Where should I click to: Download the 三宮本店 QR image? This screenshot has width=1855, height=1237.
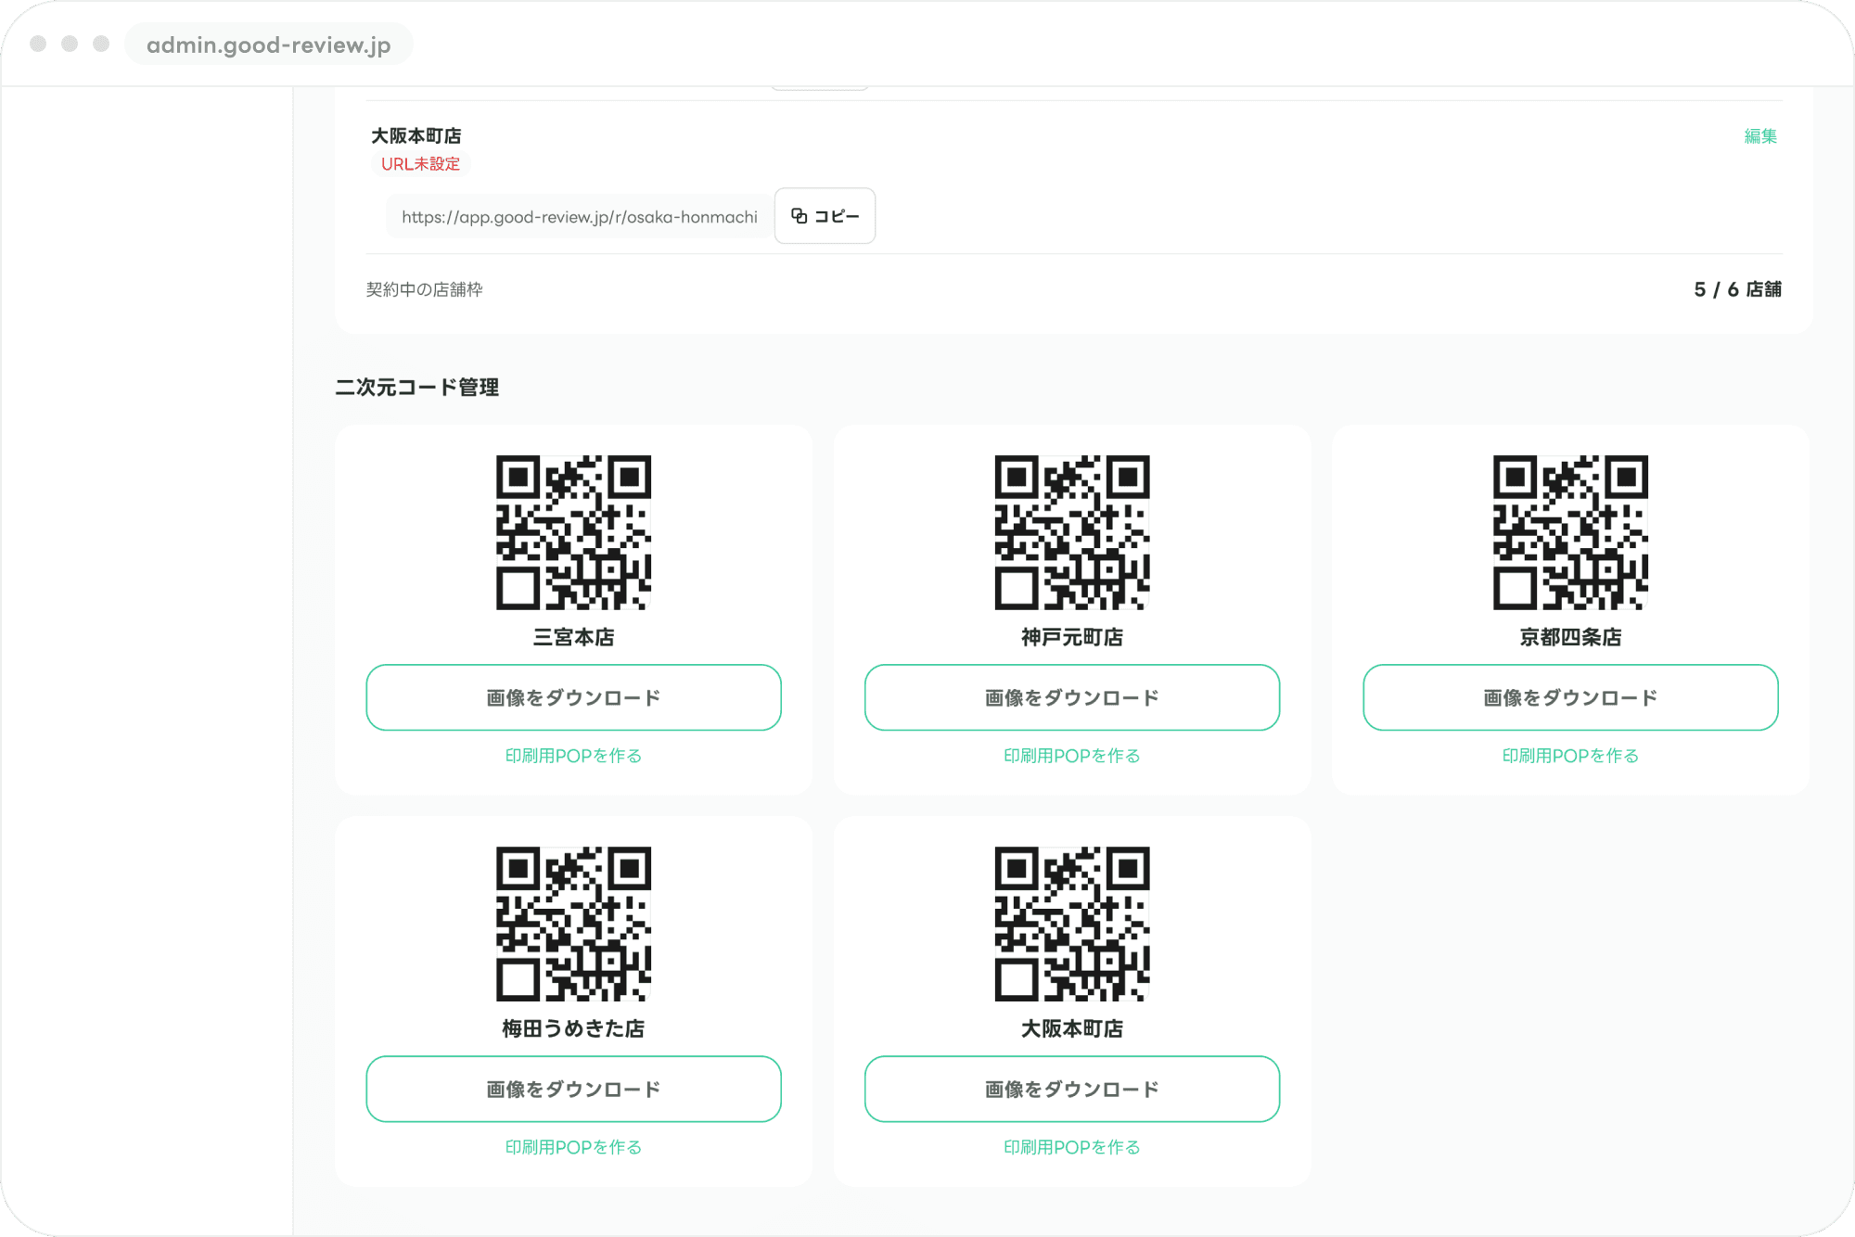[573, 697]
